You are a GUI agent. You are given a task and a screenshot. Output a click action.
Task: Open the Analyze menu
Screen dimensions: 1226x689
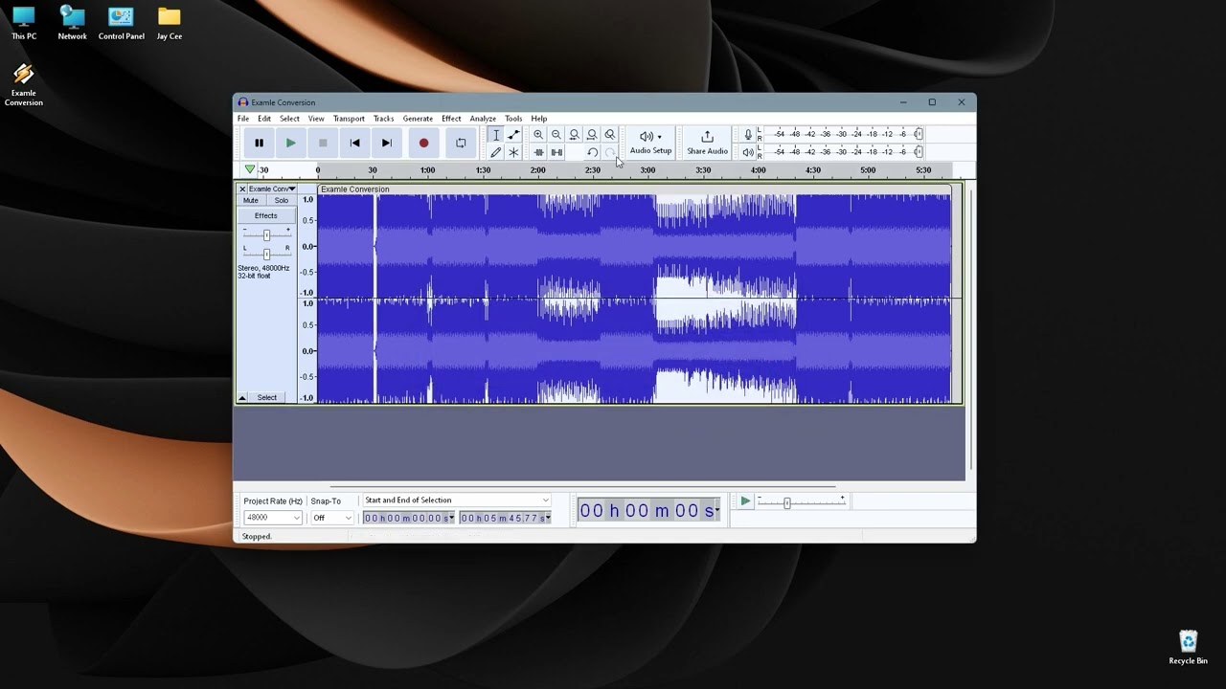click(x=483, y=119)
